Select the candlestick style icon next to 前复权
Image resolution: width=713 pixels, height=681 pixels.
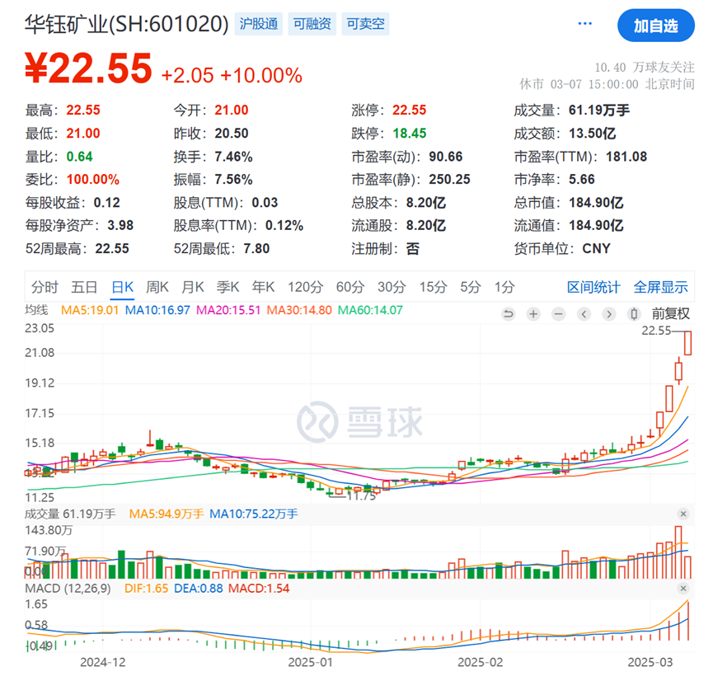point(634,314)
